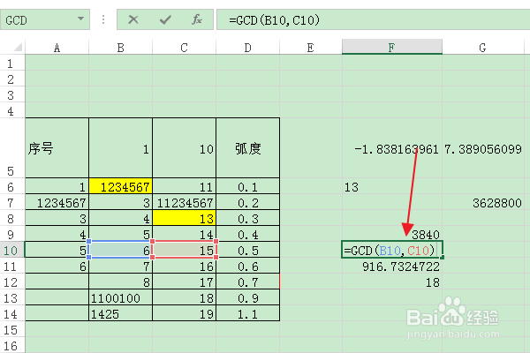Click cell C5 containing 10
Viewport: 530px width, 353px height.
[x=185, y=148]
